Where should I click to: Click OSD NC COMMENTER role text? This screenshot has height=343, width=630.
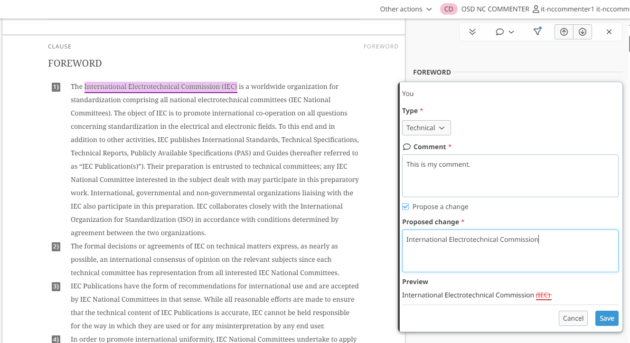tap(495, 9)
